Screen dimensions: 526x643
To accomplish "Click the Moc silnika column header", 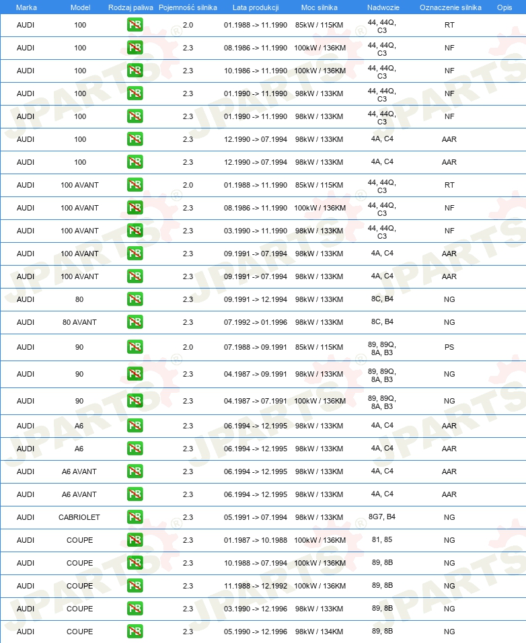I will pyautogui.click(x=320, y=7).
